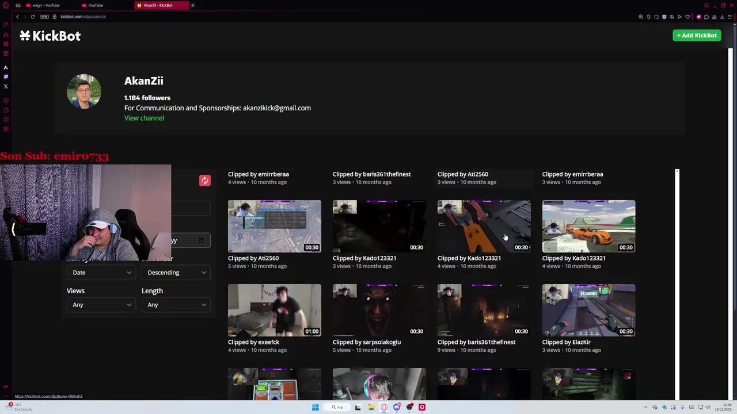Click 'Clipped by baris361thefinest' in top row
737x414 pixels.
pos(372,174)
